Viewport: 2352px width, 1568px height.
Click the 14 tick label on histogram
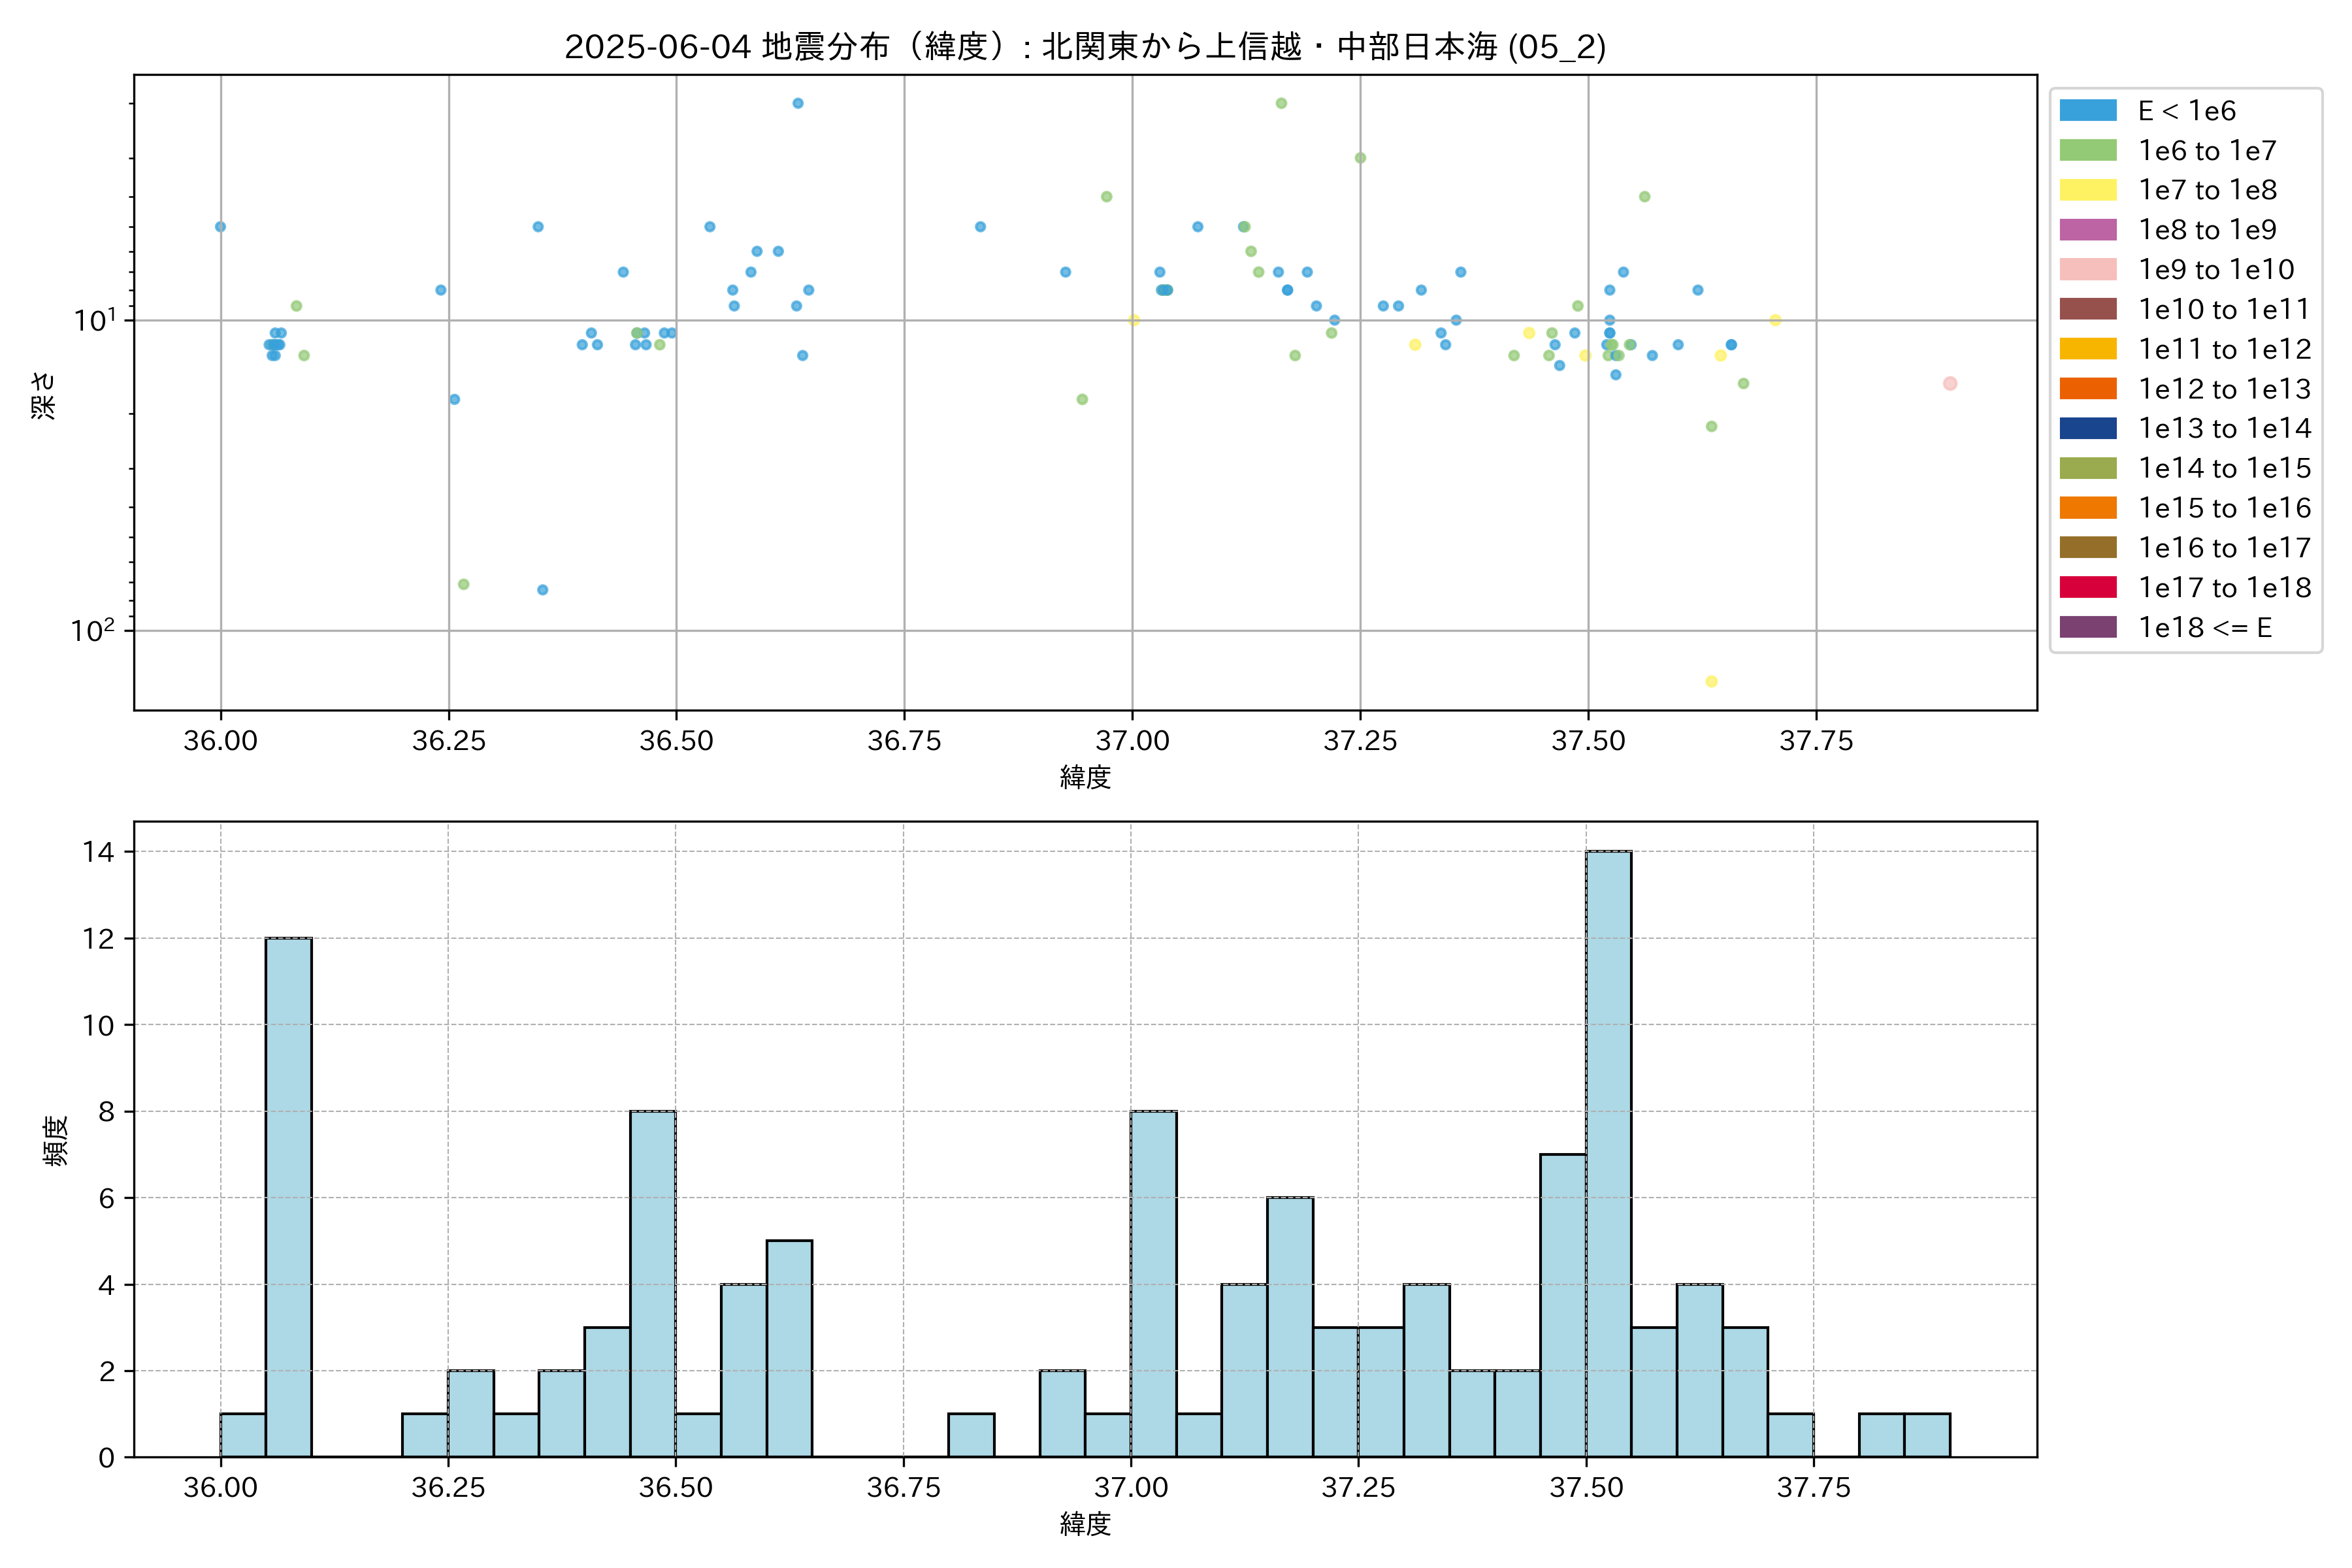[99, 852]
